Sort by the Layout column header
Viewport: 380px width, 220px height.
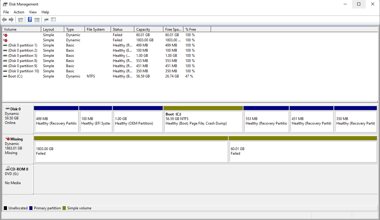point(53,29)
